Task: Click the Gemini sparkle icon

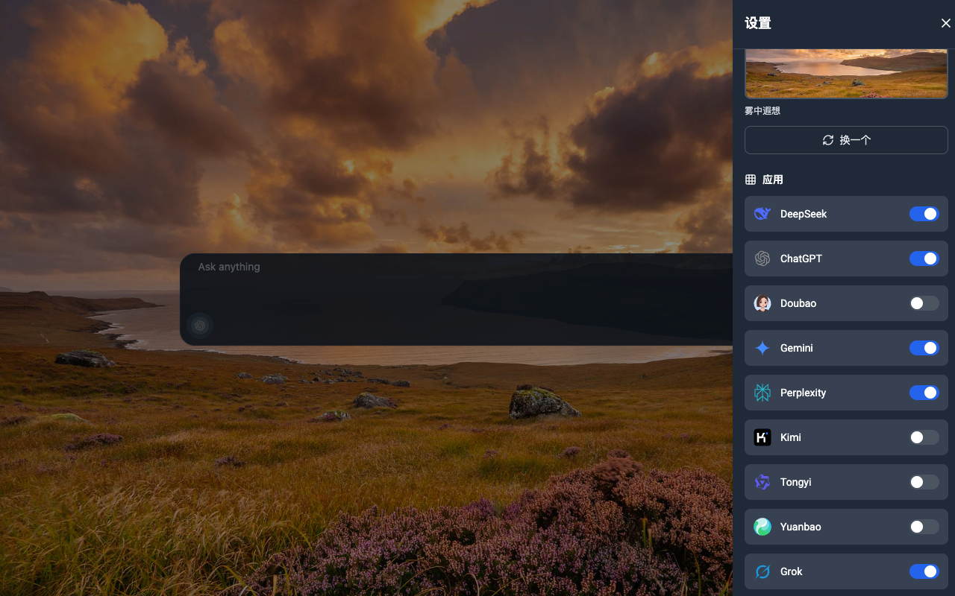Action: [763, 348]
